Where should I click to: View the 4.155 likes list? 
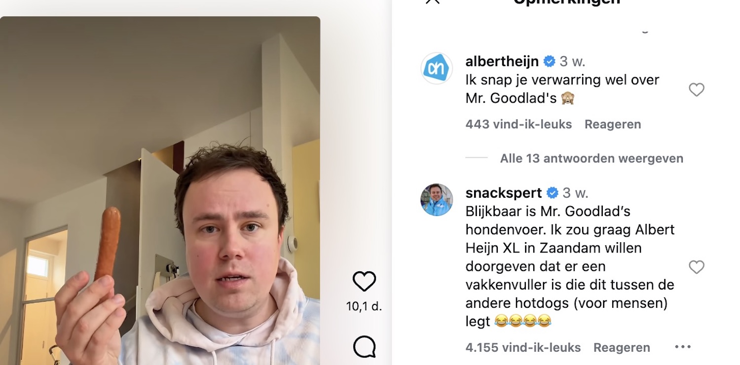523,348
